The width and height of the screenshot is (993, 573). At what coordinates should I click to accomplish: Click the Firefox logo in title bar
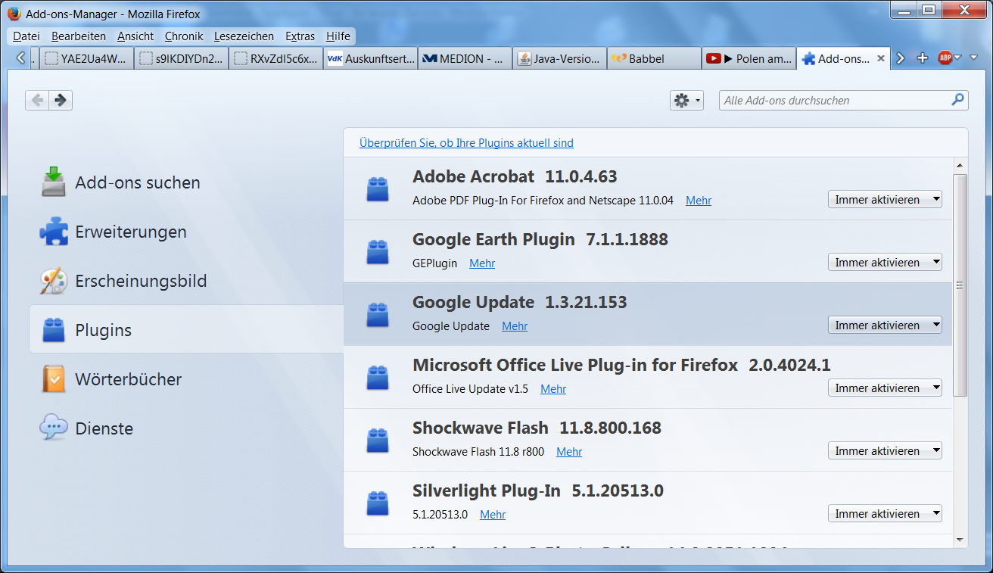coord(14,14)
